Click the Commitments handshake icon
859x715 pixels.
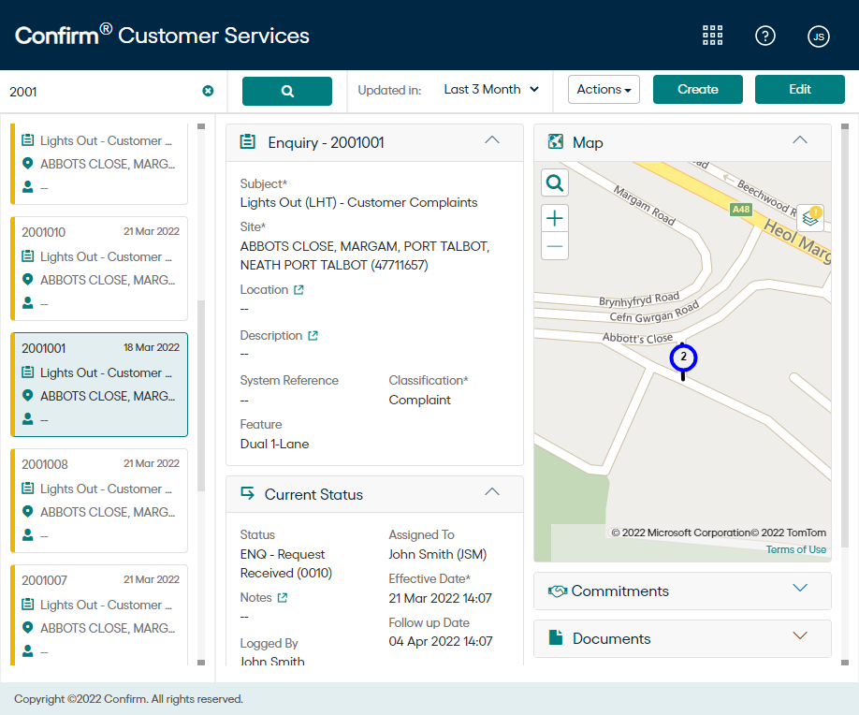tap(557, 591)
